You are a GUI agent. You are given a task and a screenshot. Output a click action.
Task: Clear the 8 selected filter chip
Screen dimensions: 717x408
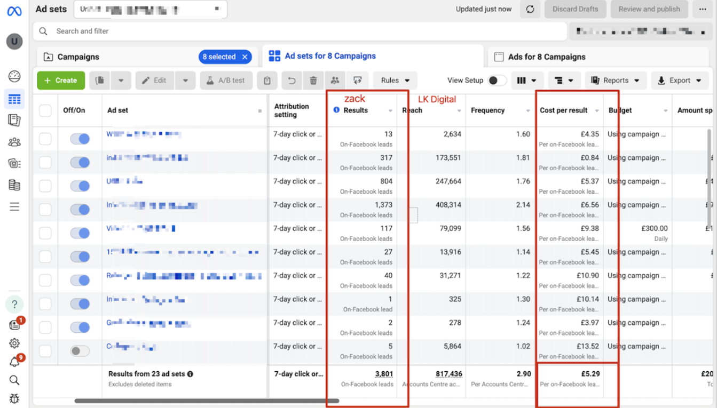pos(245,57)
